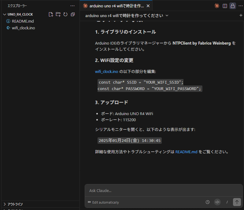Toggle the editor group lock
The image size is (244, 210).
[x=233, y=6]
